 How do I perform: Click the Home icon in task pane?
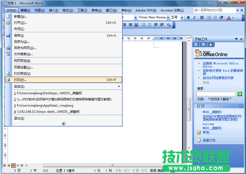[211, 45]
